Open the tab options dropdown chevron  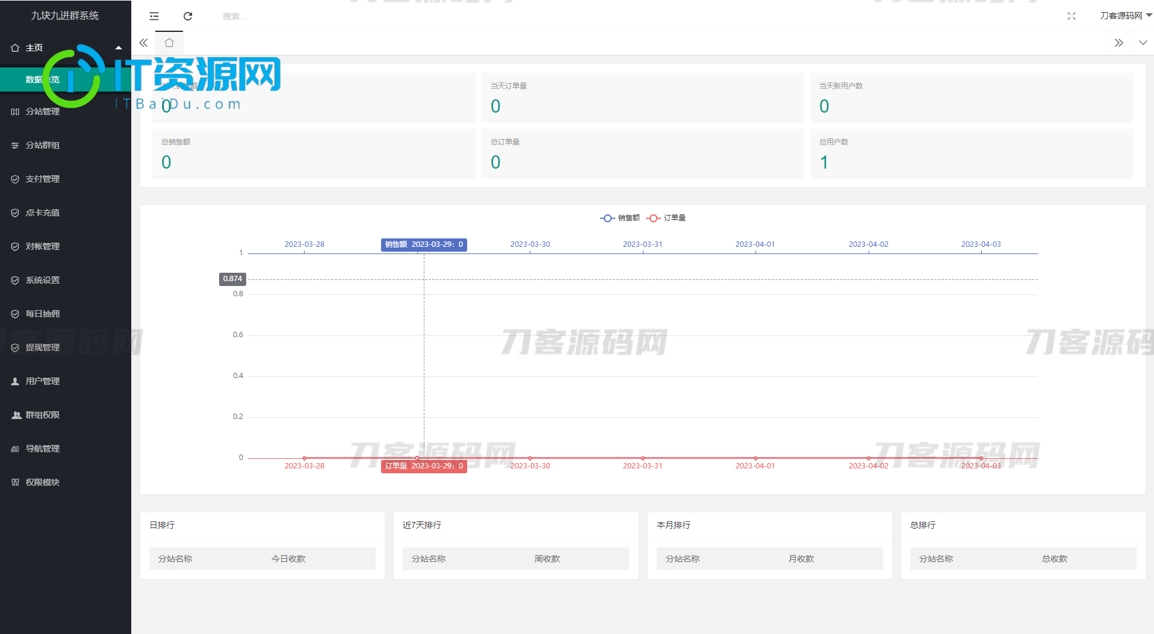pos(1143,43)
